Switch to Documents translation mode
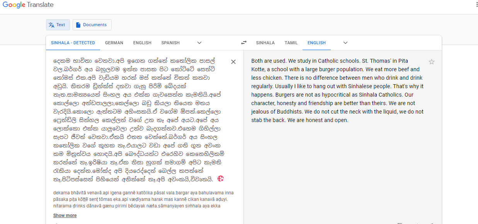The image size is (478, 224). coord(92,25)
